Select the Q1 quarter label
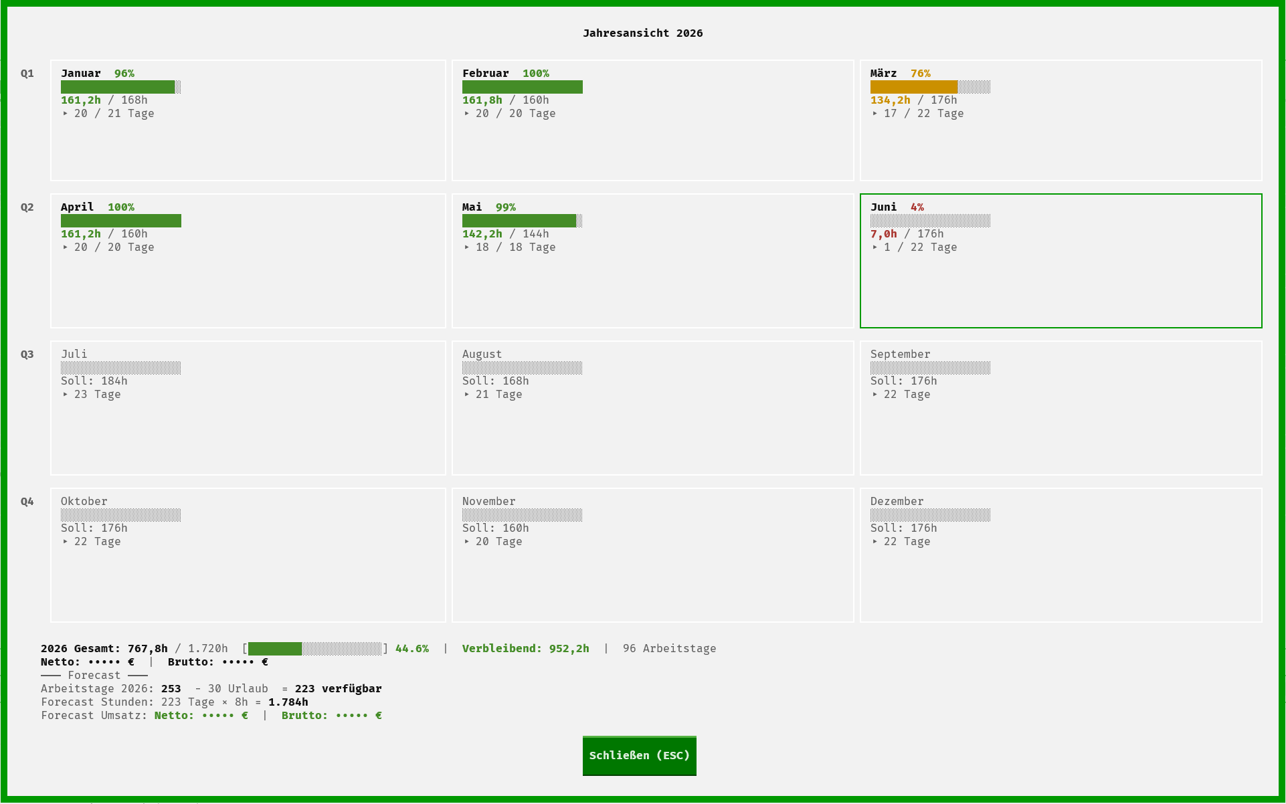The height and width of the screenshot is (804, 1286). click(x=27, y=74)
